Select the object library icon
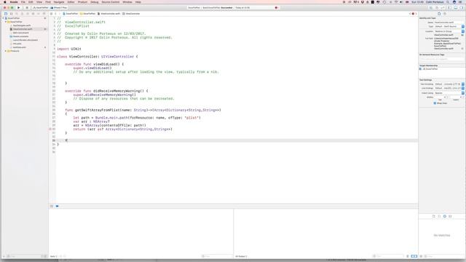Viewport: 466px width, 262px height. pos(445,216)
